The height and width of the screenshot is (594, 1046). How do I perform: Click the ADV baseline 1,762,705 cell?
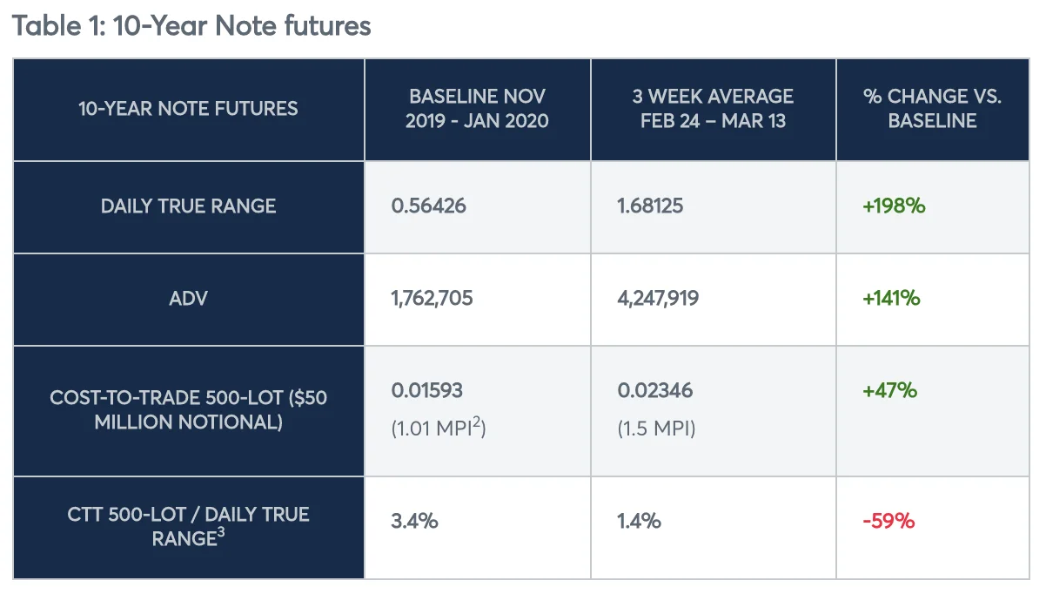[x=432, y=299]
